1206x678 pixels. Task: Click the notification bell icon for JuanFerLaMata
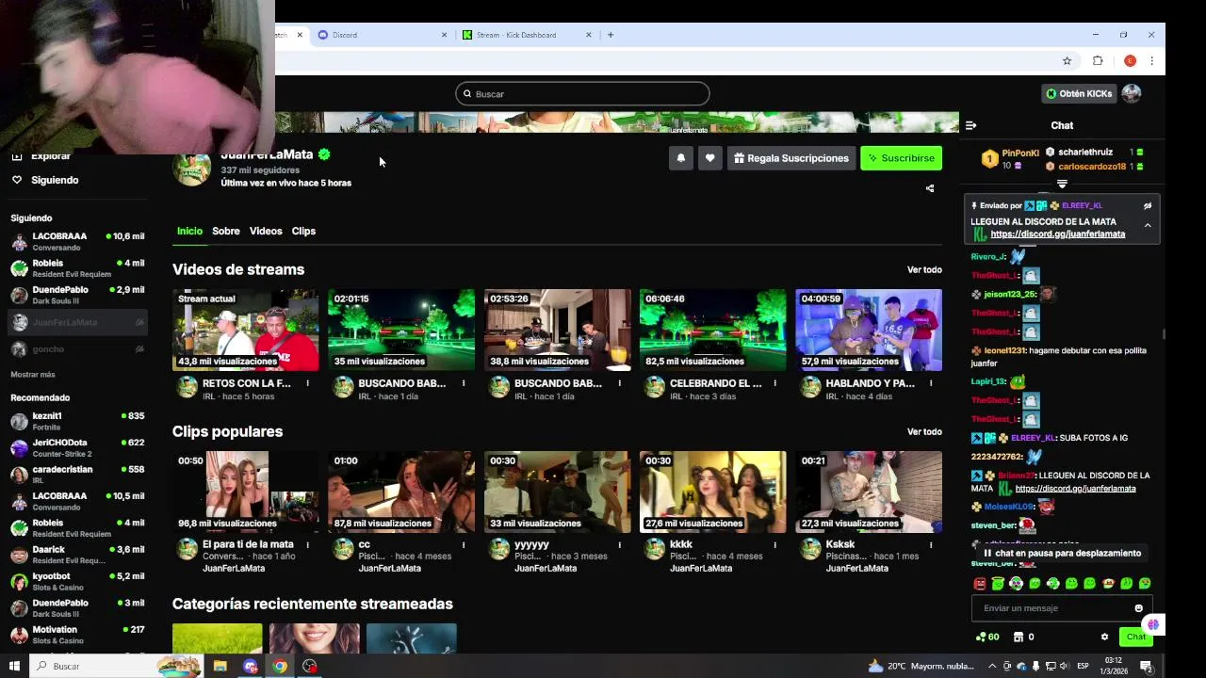[680, 158]
